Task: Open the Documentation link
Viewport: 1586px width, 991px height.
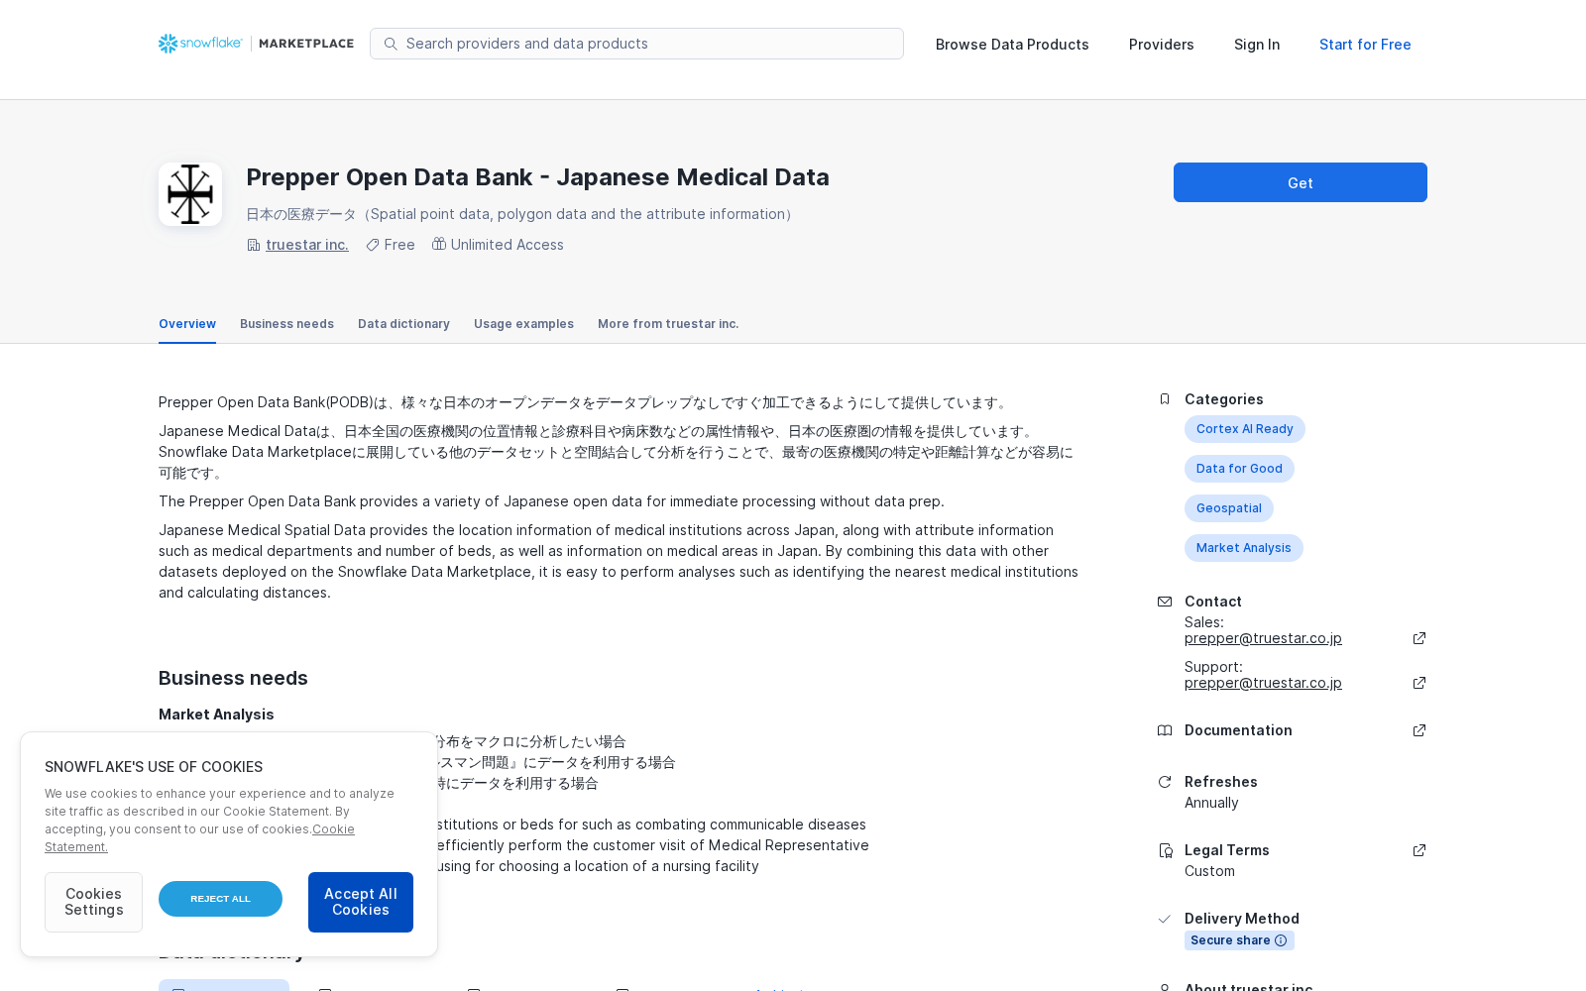Action: tap(1238, 730)
